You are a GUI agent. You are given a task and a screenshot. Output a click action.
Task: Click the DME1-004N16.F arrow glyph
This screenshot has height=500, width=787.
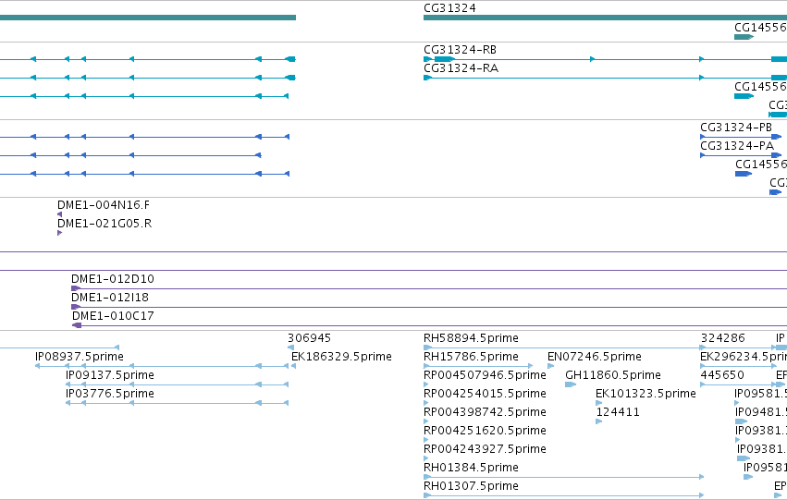point(60,214)
